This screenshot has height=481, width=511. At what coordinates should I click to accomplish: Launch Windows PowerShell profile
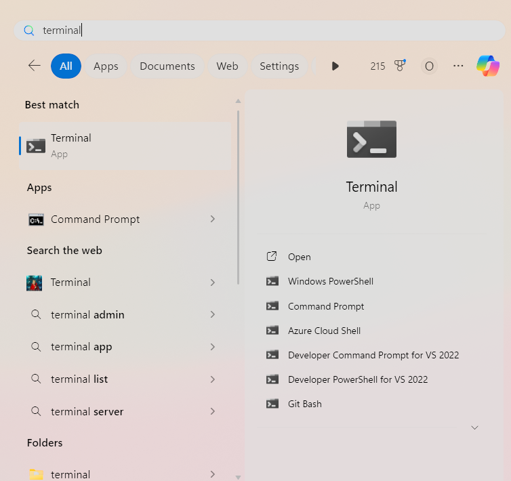click(x=371, y=281)
